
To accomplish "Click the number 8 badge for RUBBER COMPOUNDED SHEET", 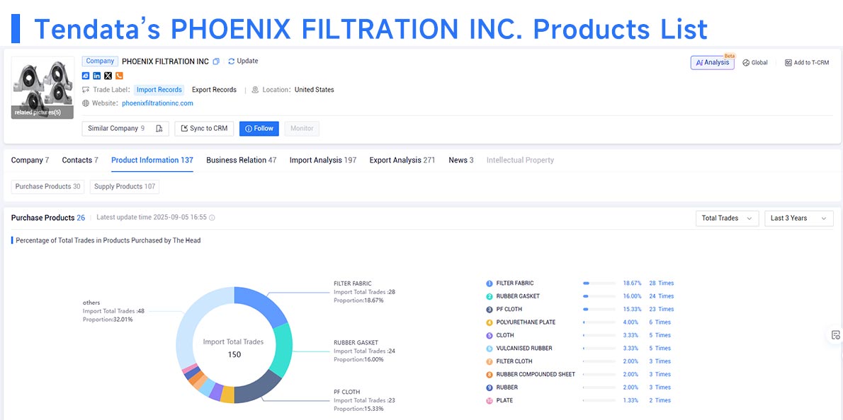I will pyautogui.click(x=490, y=375).
